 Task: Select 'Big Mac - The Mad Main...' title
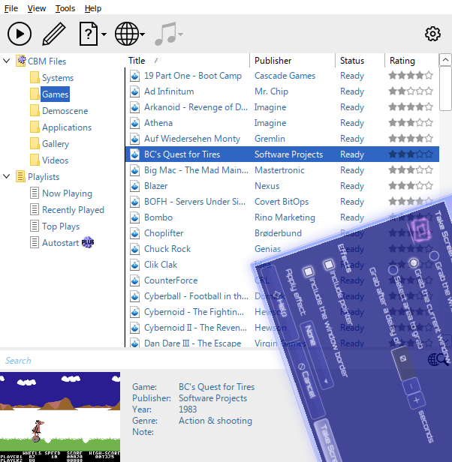pyautogui.click(x=196, y=170)
